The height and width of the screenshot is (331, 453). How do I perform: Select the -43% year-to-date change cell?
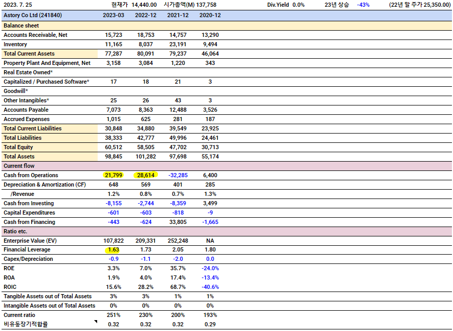click(363, 5)
